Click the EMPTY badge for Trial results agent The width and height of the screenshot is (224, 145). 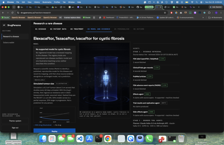coord(164,103)
